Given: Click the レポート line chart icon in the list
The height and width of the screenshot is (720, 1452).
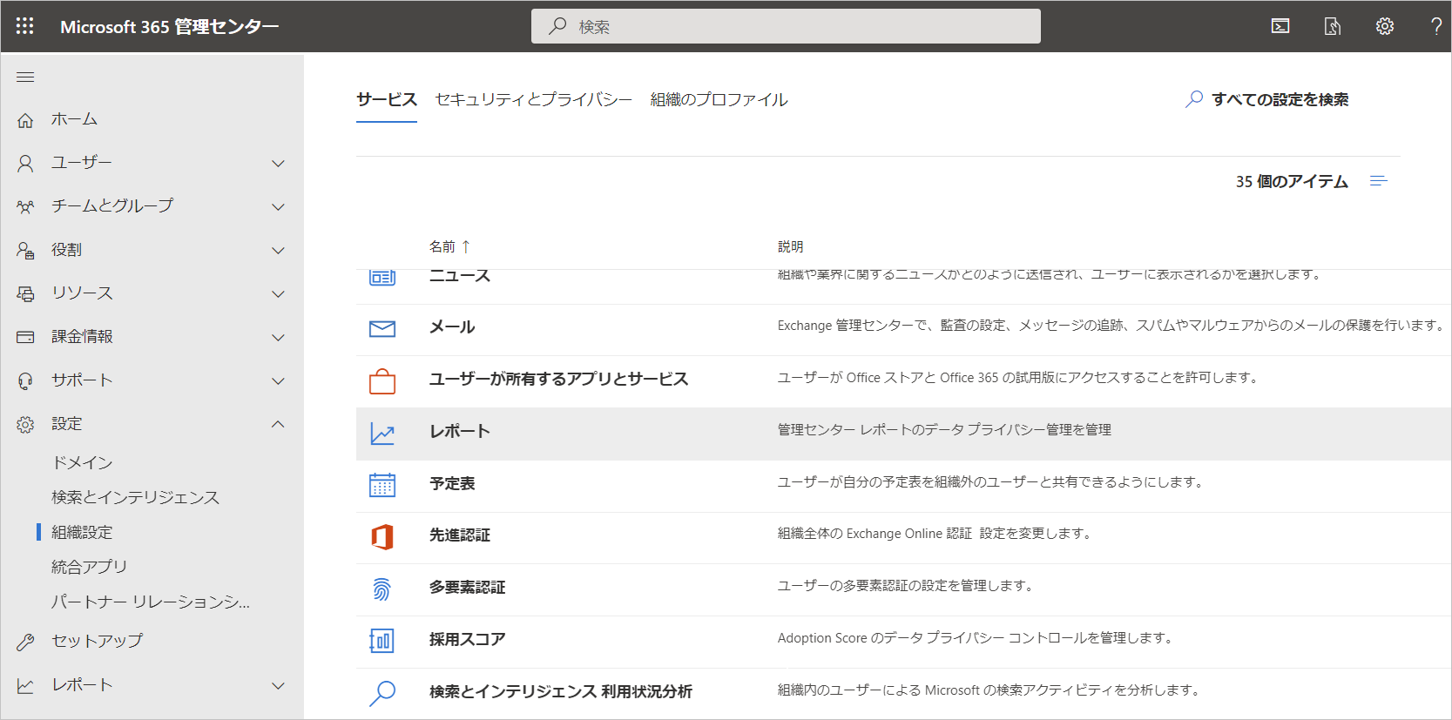Looking at the screenshot, I should (382, 434).
